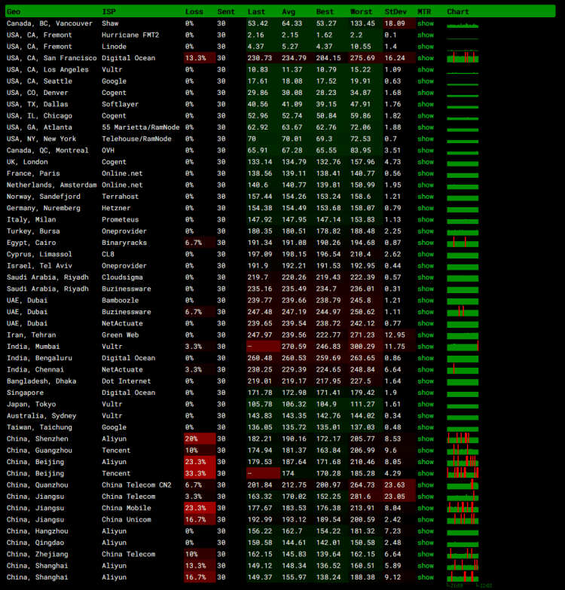Click the Chart column header

tap(458, 11)
